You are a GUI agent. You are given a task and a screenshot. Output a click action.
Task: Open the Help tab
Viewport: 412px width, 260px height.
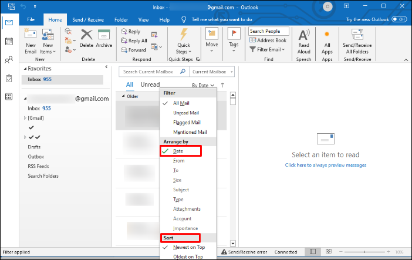[x=164, y=20]
